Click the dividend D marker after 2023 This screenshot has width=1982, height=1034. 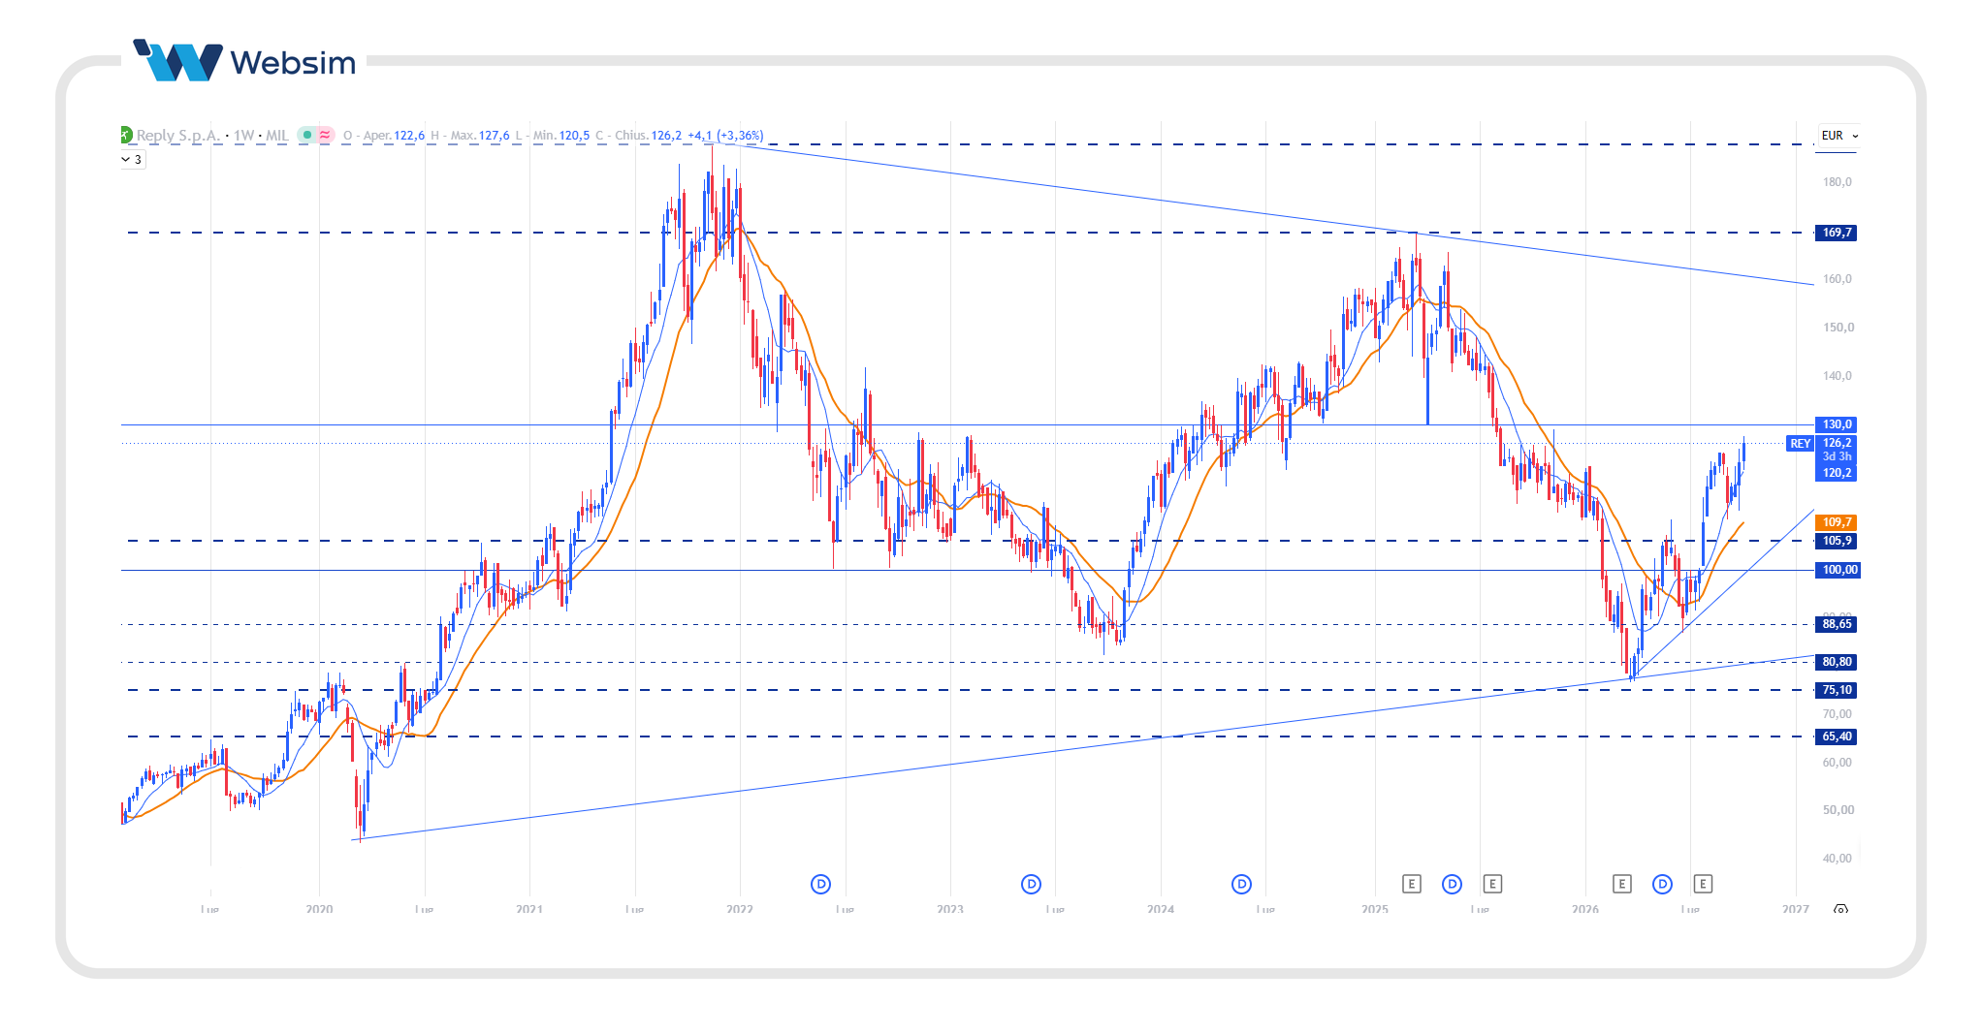coord(1031,884)
